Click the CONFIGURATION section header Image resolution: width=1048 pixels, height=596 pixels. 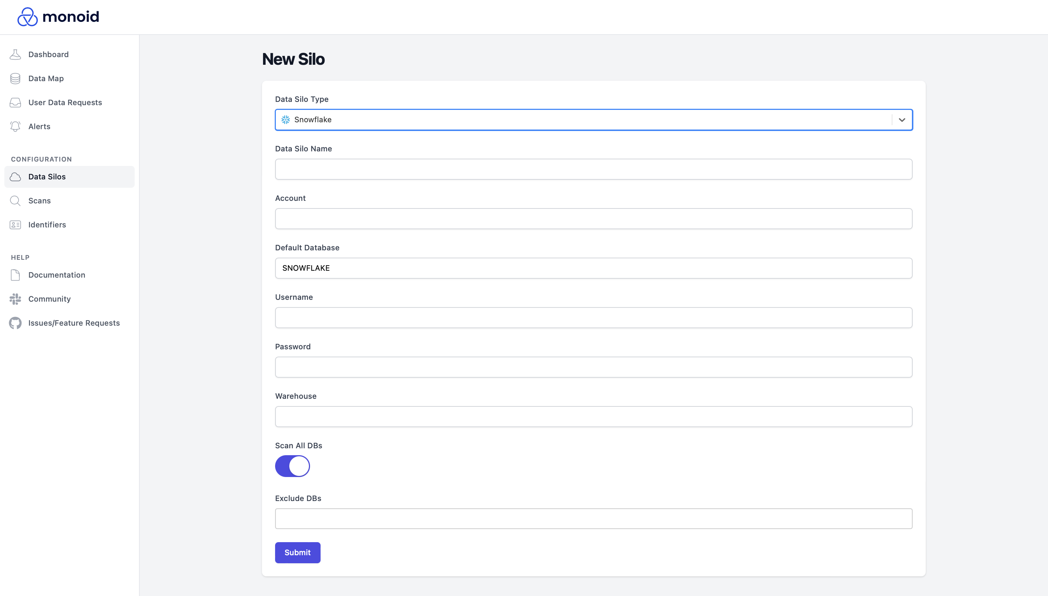pos(41,159)
